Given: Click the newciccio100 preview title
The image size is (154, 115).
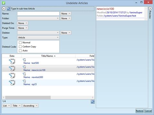Looking at the screenshot, I should pyautogui.click(x=105, y=9).
